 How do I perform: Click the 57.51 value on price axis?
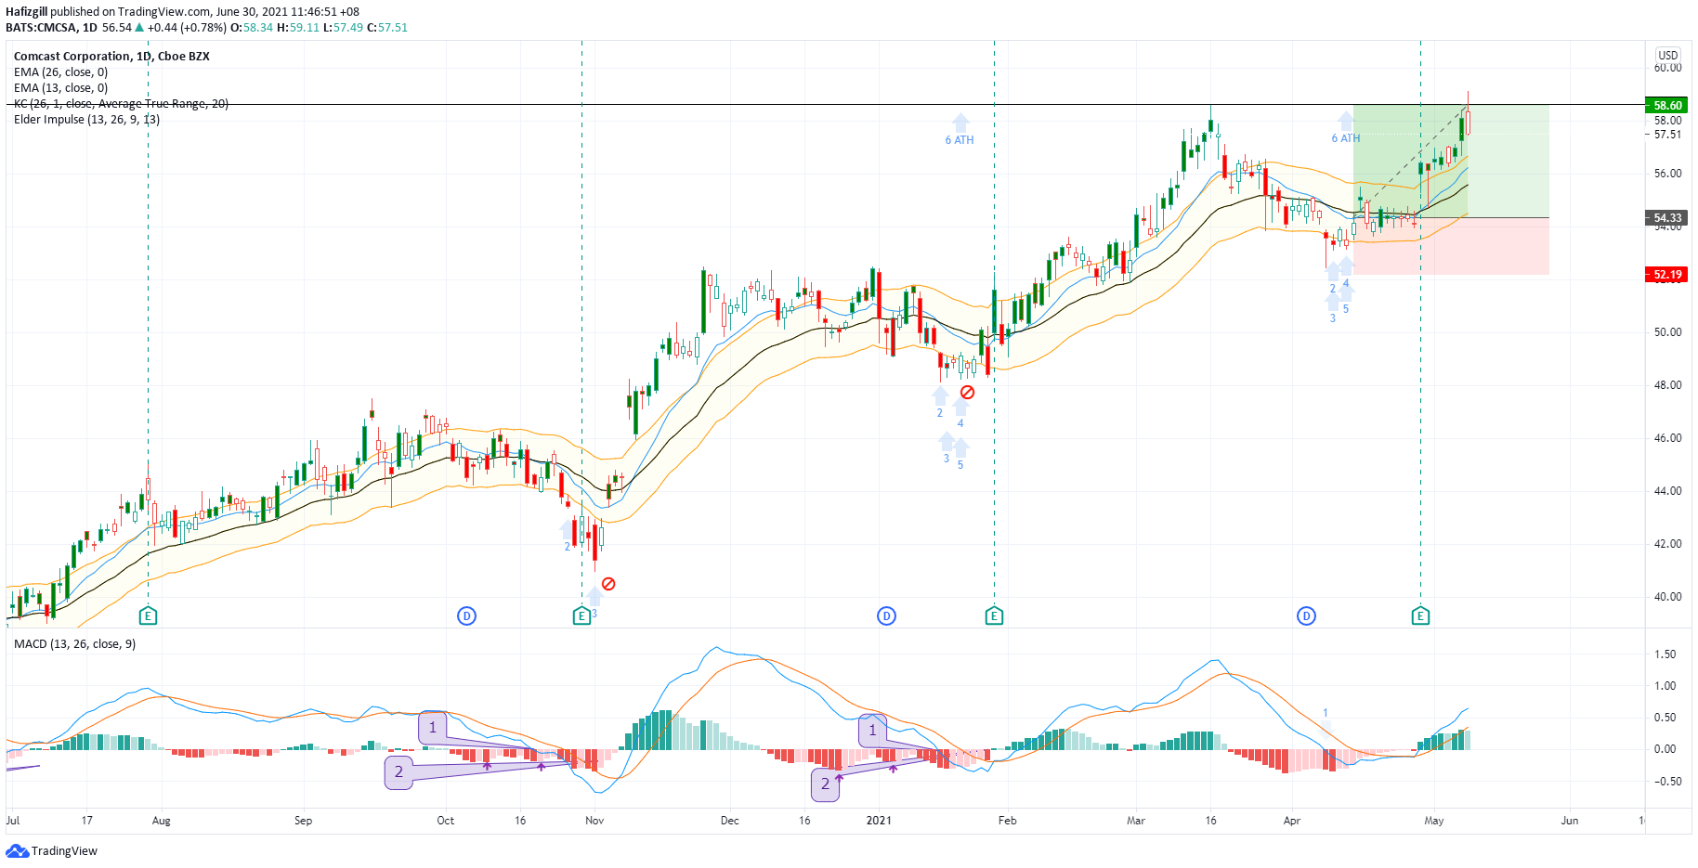pyautogui.click(x=1667, y=135)
